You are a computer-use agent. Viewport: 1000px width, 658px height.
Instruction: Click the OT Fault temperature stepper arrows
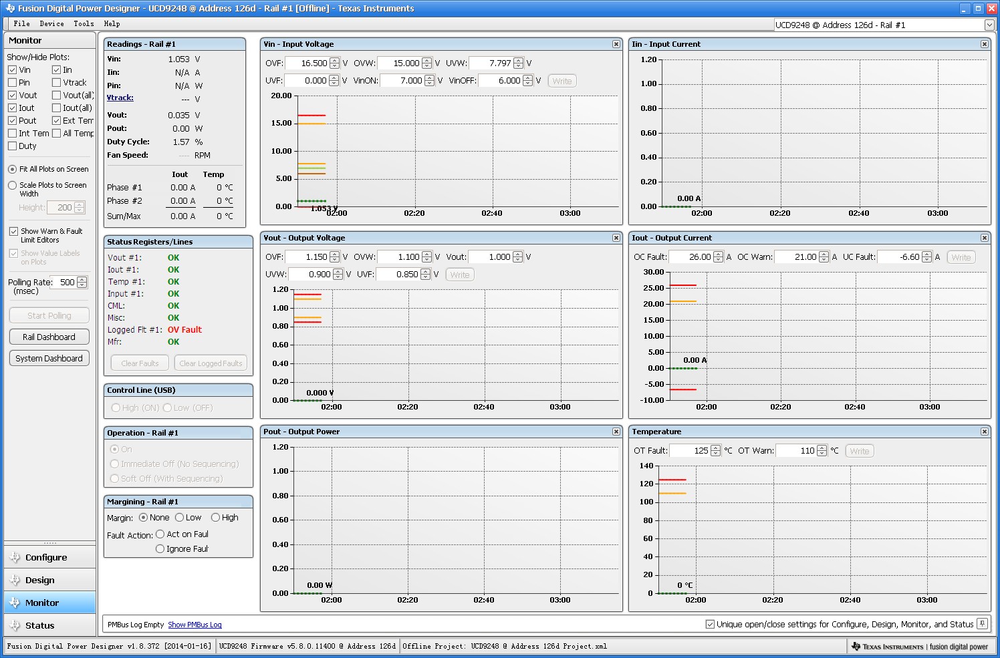[x=715, y=450]
